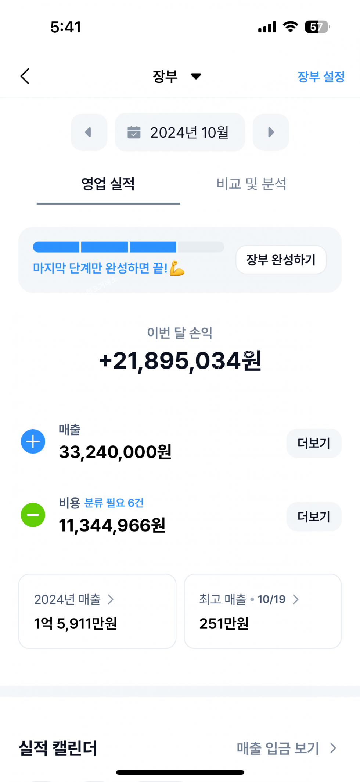The image size is (360, 782).
Task: Tap 더보기 next to 매출
Action: click(314, 443)
